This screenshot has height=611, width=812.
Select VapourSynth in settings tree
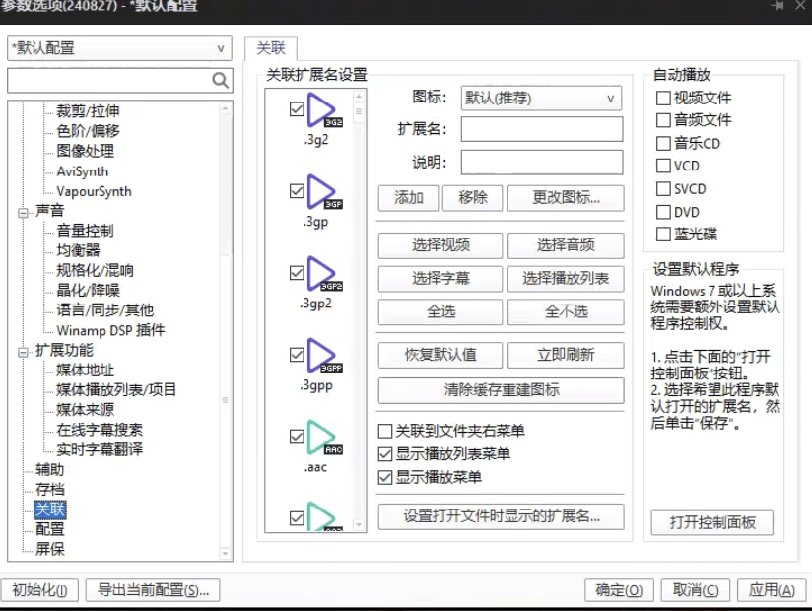[94, 191]
